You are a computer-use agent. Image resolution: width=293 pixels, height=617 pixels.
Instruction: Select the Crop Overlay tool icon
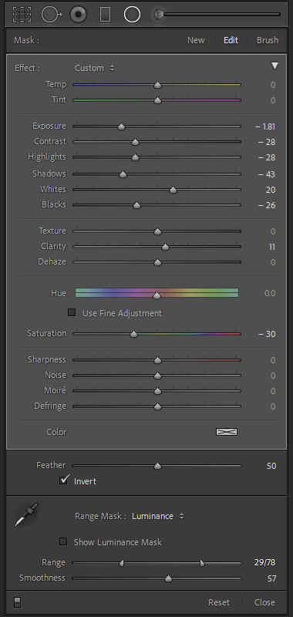(22, 15)
